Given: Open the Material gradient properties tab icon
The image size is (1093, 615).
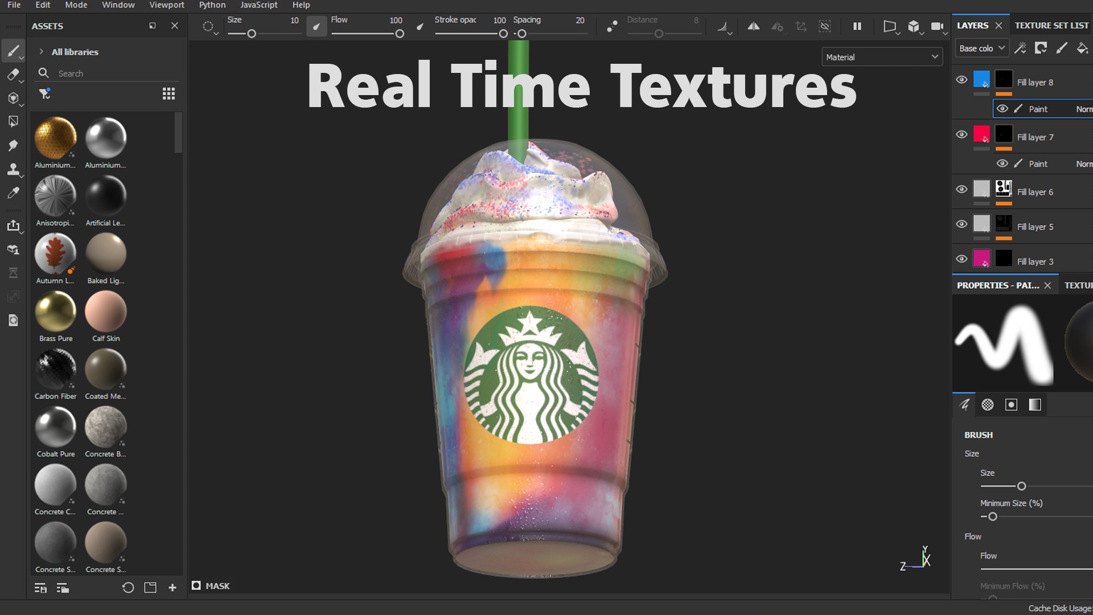Looking at the screenshot, I should pyautogui.click(x=1035, y=405).
